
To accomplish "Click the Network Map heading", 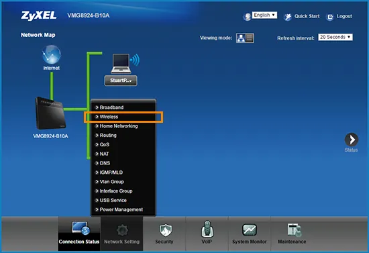I will 38,35.
